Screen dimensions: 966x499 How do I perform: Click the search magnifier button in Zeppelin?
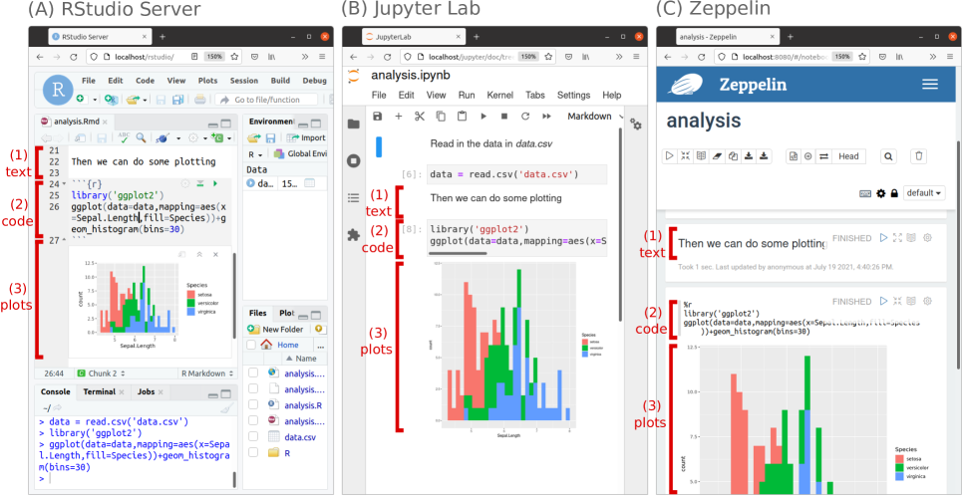[x=888, y=156]
